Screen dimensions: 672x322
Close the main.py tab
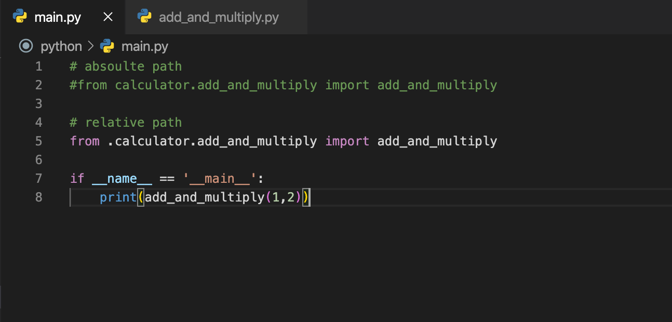click(107, 16)
